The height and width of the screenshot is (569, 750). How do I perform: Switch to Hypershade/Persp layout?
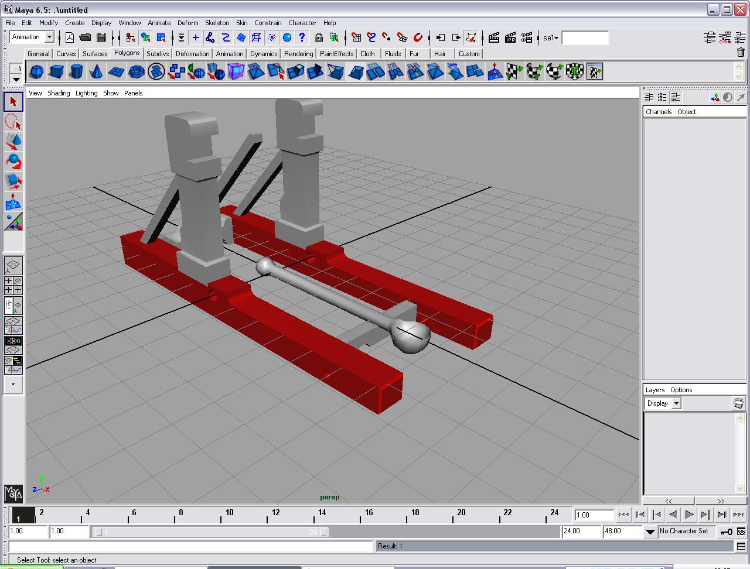pos(13,345)
